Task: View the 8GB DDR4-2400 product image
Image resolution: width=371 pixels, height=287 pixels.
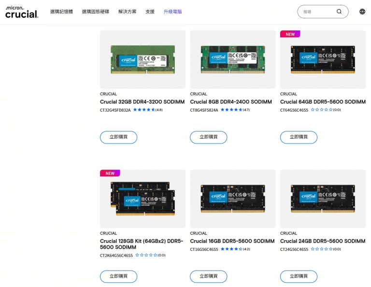Action: [233, 59]
